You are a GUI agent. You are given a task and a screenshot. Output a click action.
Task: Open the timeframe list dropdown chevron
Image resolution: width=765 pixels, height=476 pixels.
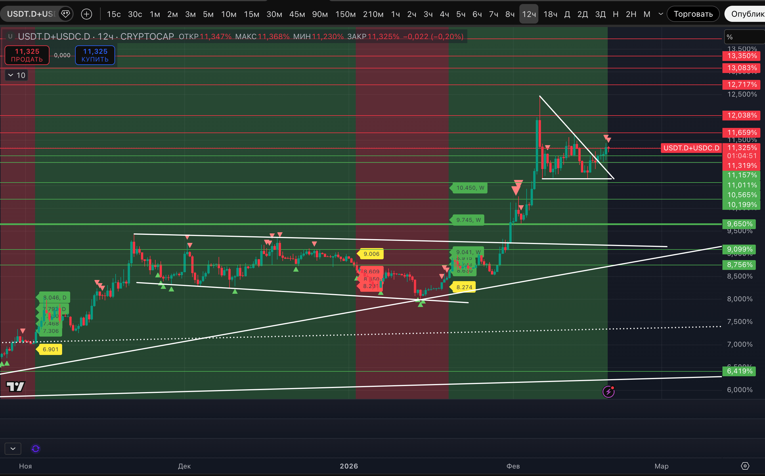point(661,14)
